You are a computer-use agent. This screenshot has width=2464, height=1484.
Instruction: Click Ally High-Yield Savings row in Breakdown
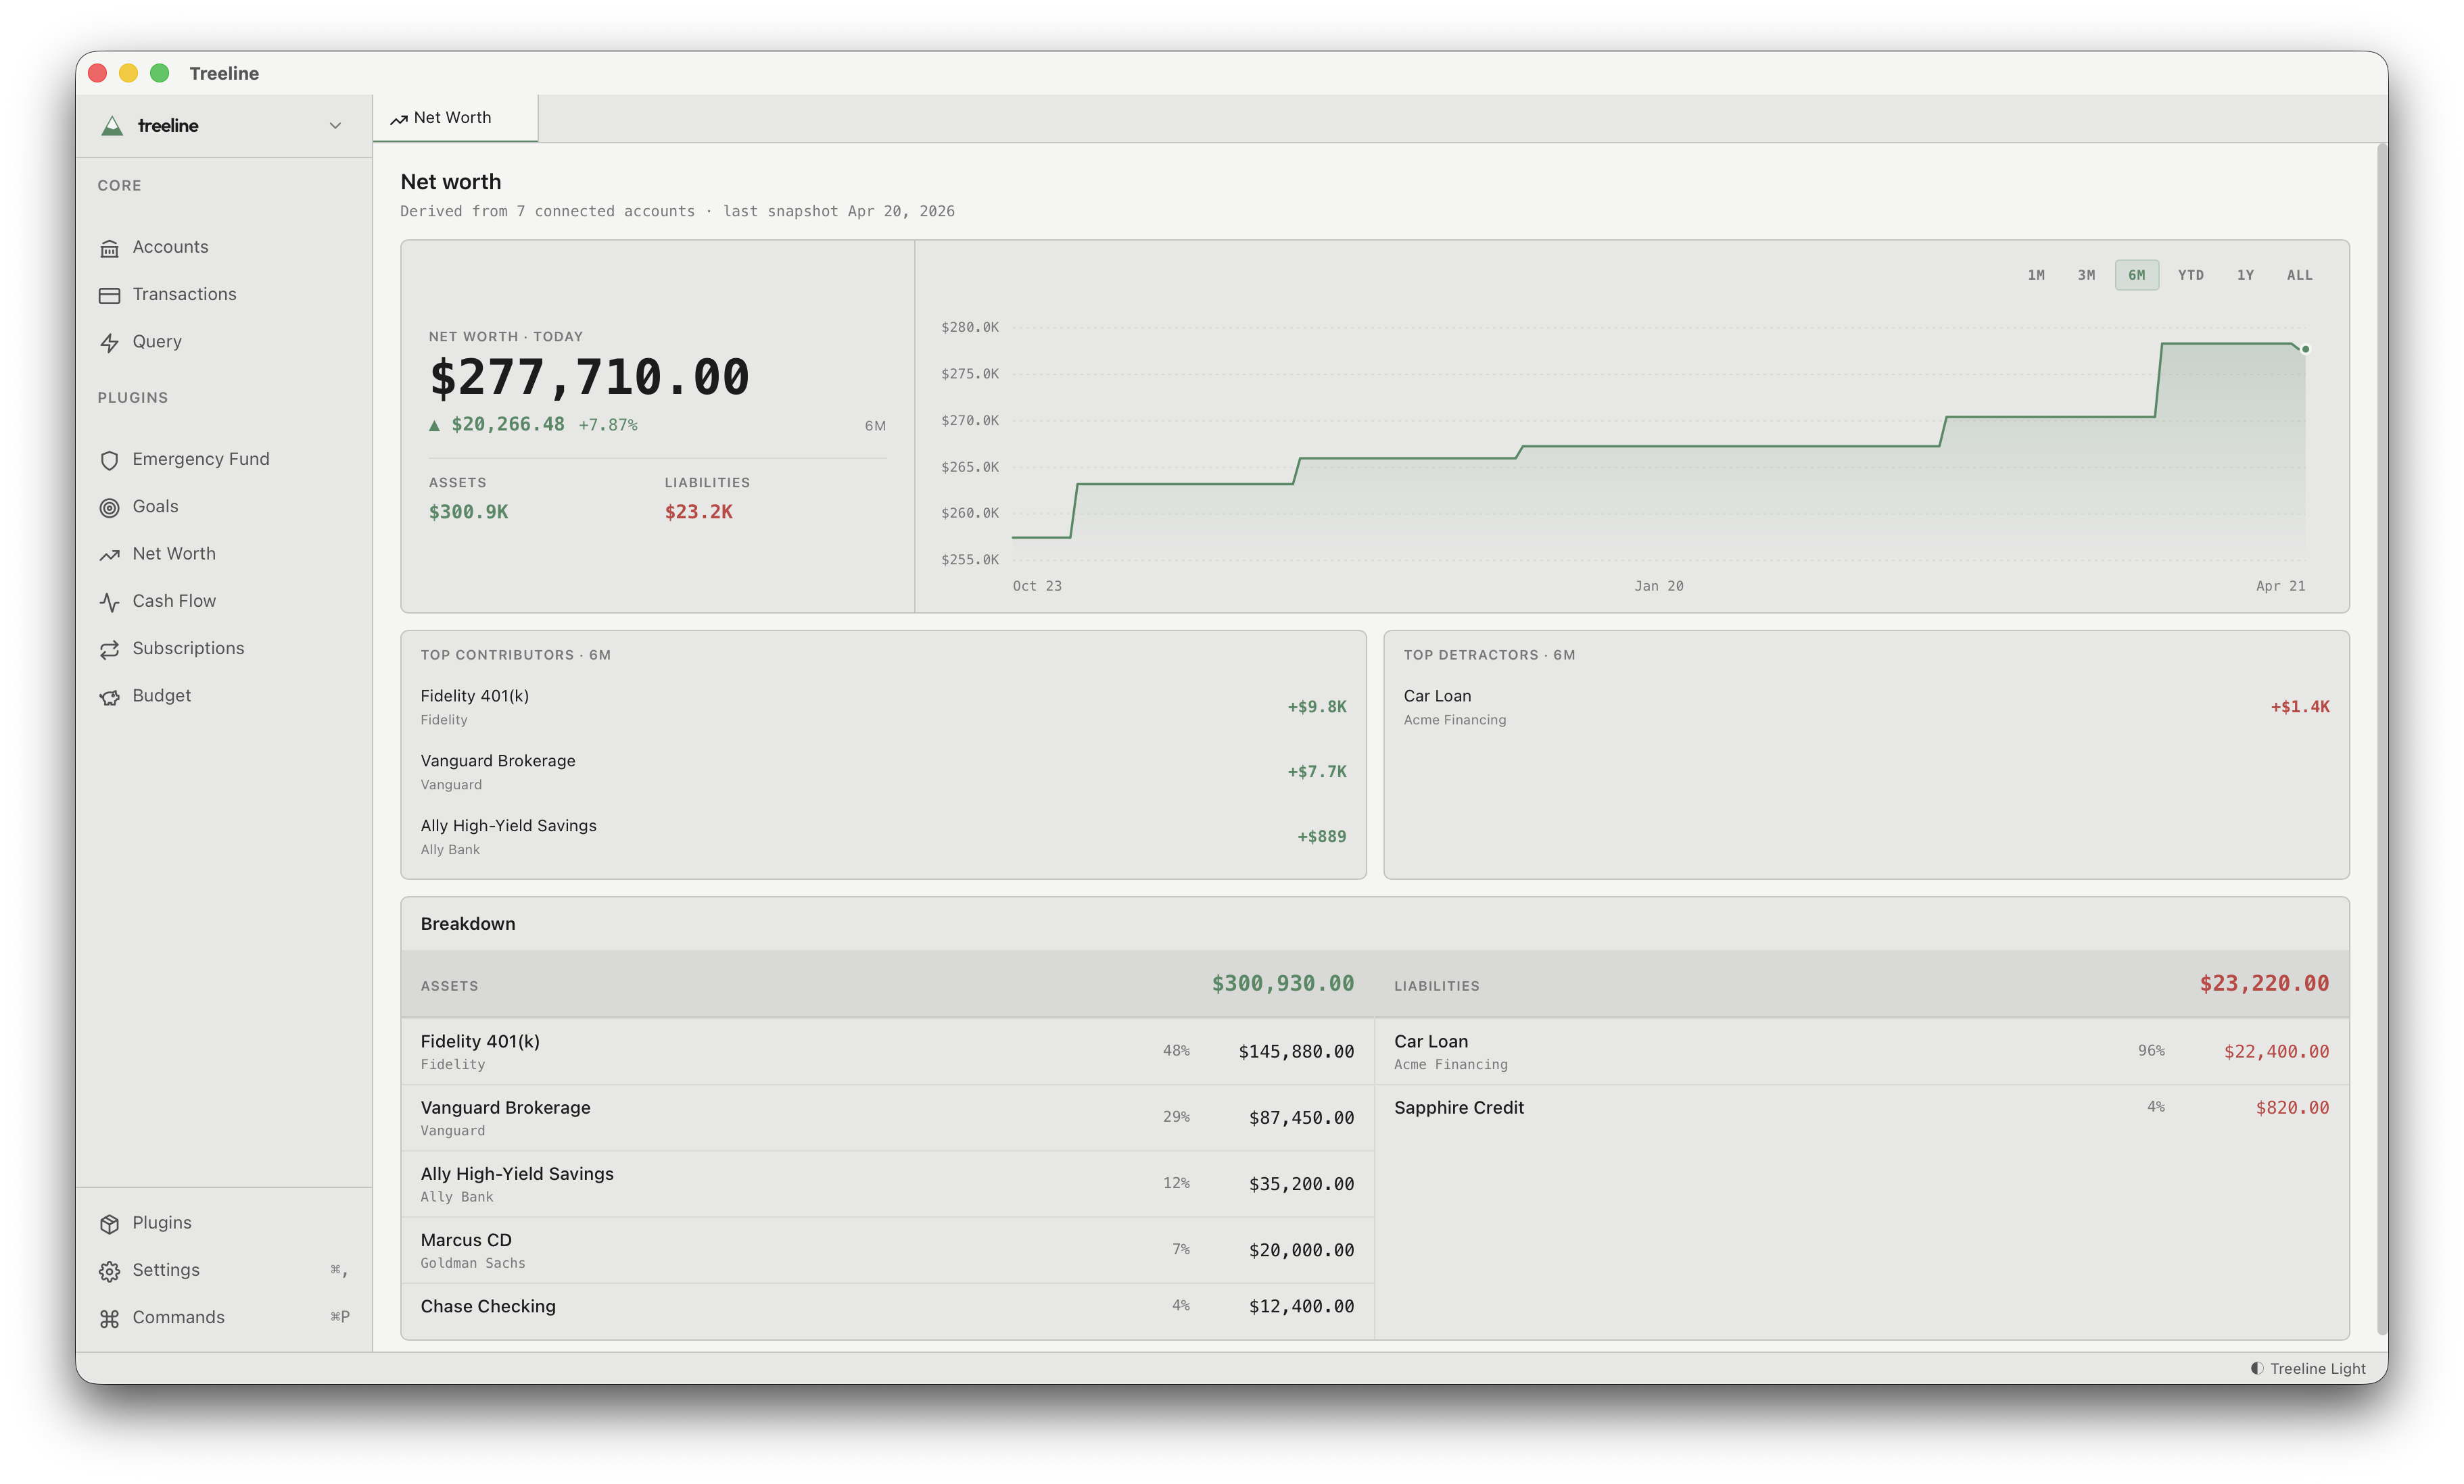point(887,1184)
